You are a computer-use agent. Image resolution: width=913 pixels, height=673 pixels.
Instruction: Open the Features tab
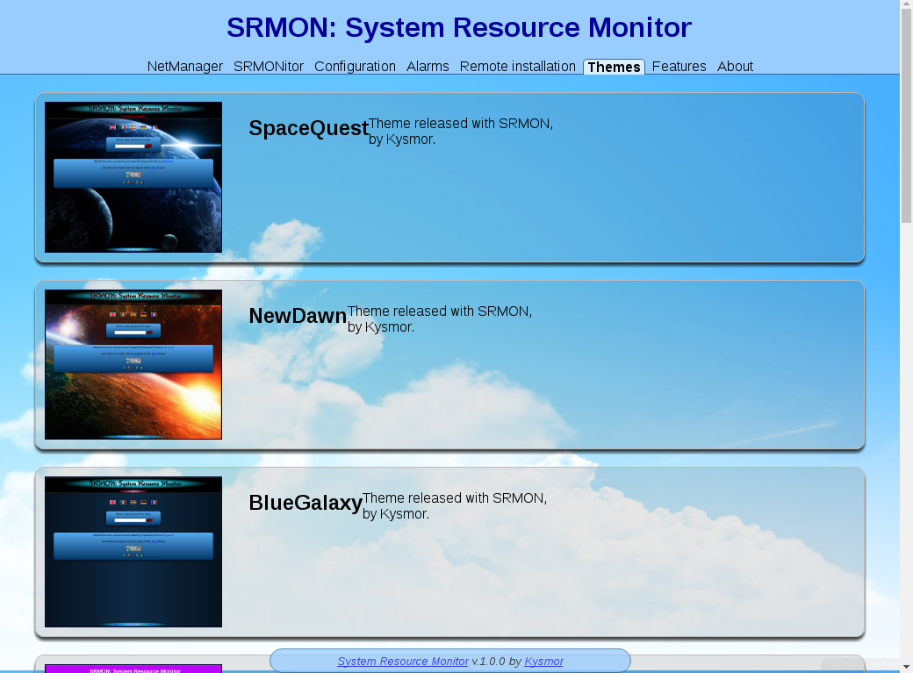[x=679, y=67]
